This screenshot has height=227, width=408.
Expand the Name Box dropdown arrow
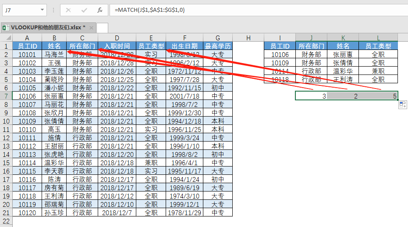point(42,10)
